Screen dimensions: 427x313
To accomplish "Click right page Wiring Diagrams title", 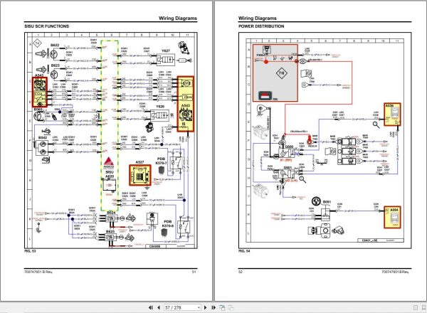I will coord(258,18).
